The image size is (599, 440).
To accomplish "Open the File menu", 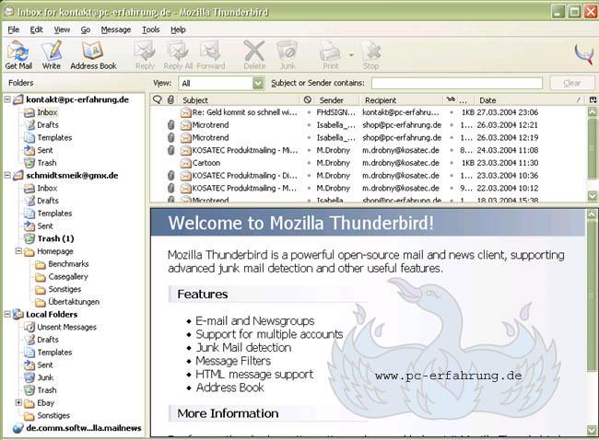I will tap(14, 29).
